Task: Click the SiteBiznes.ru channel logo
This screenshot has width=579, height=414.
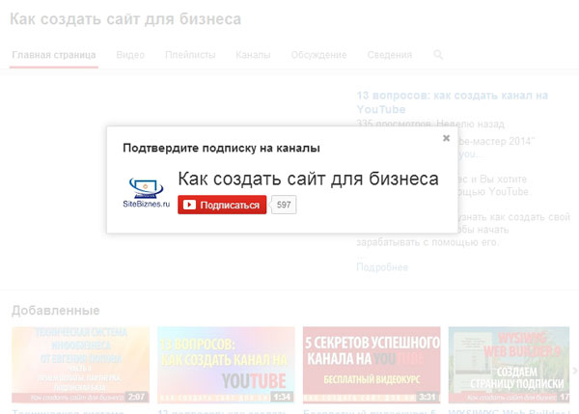Action: pos(147,192)
